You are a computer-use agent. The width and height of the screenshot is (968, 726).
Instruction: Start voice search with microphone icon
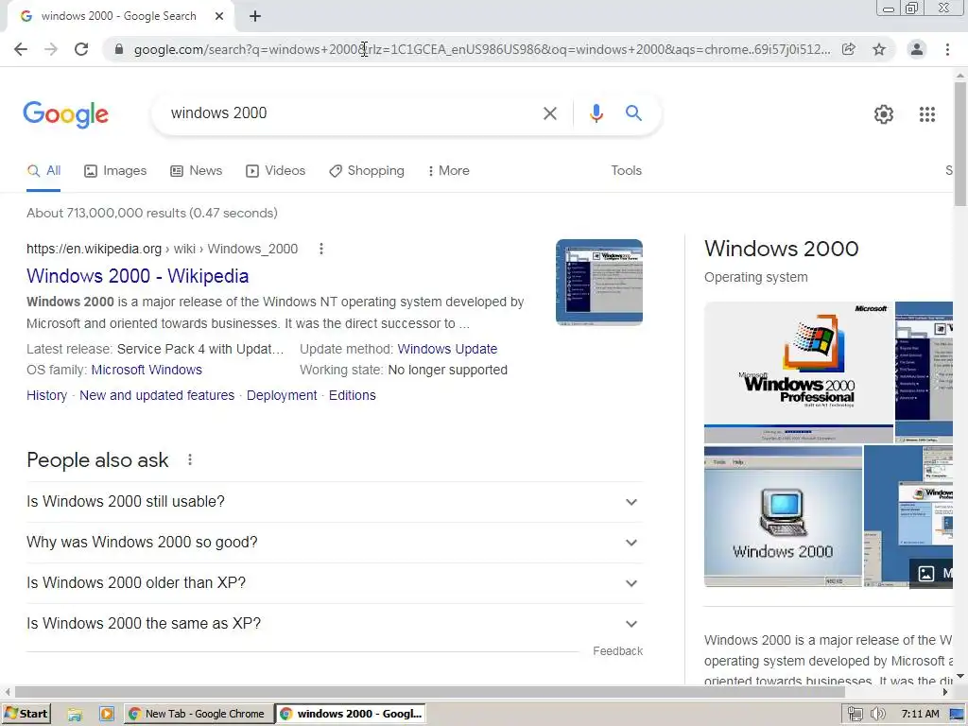coord(596,113)
